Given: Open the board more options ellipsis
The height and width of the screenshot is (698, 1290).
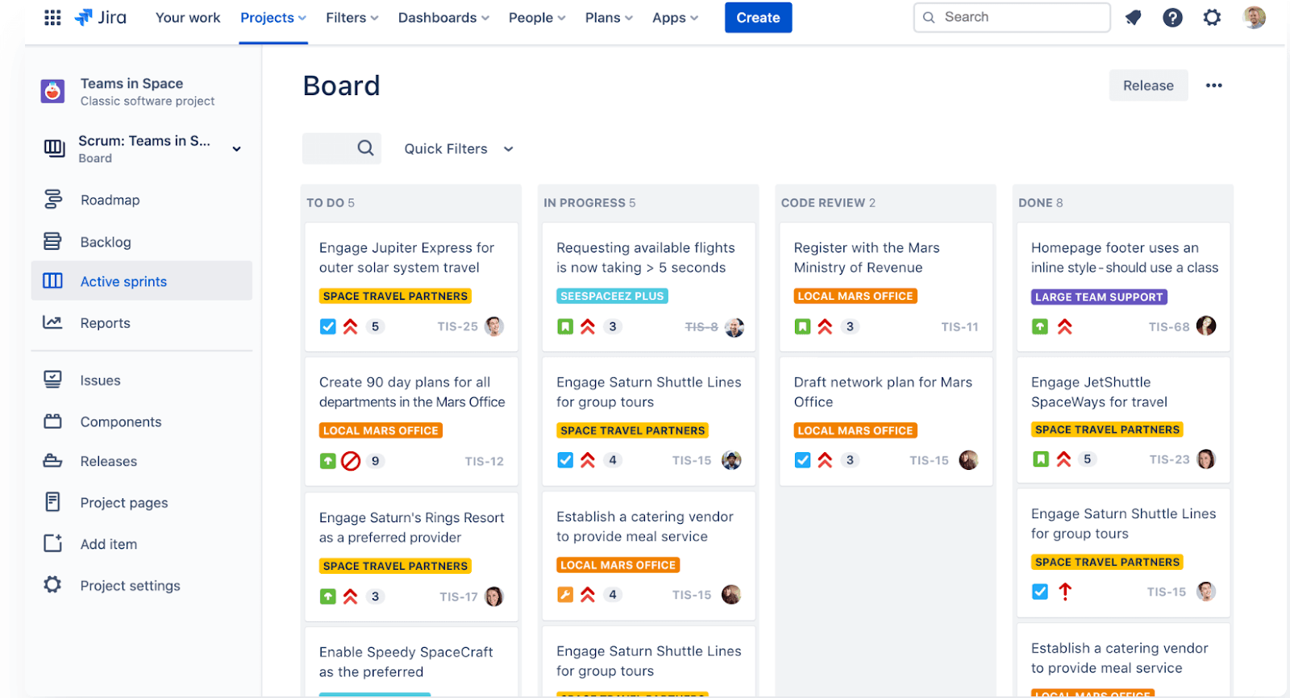Looking at the screenshot, I should 1213,85.
